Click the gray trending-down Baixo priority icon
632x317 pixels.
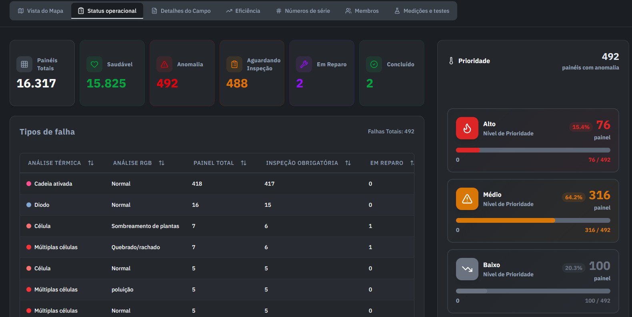point(467,269)
